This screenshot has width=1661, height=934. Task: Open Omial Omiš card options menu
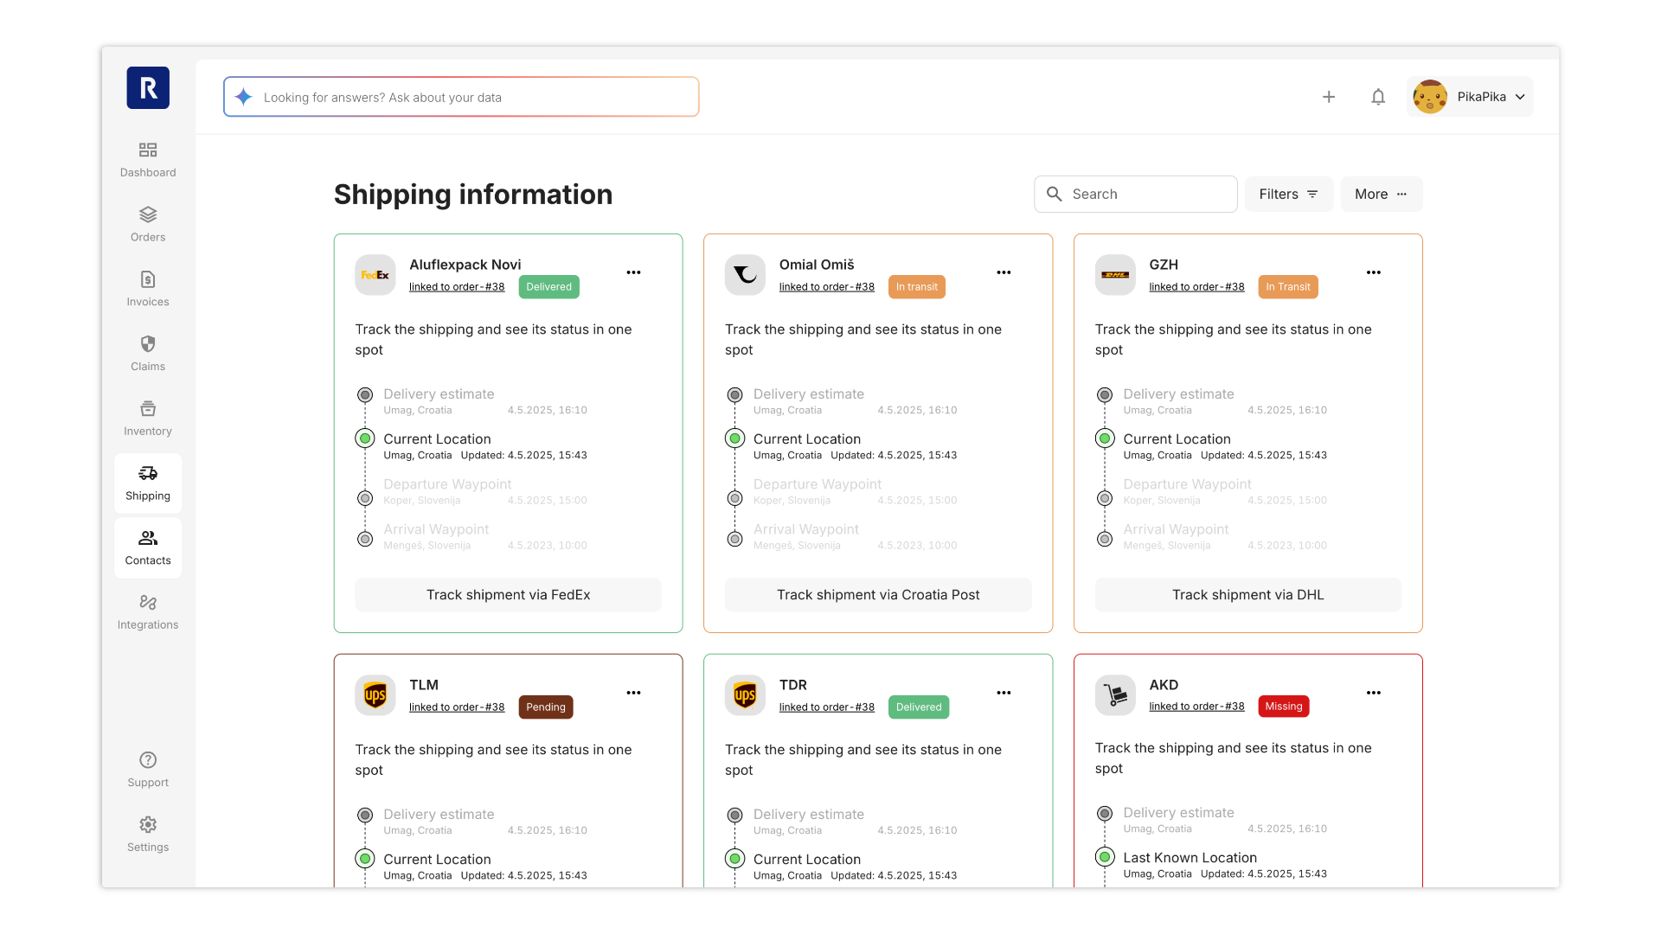[1004, 272]
